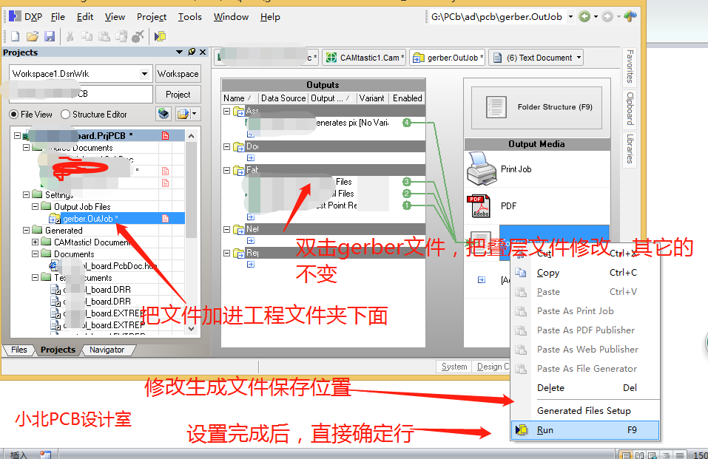Click the DXP logo icon
708x459 pixels.
[x=15, y=16]
